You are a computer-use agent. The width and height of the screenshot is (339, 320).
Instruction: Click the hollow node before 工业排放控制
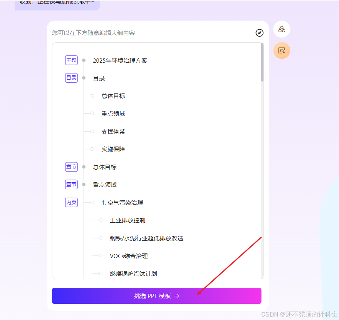click(101, 220)
